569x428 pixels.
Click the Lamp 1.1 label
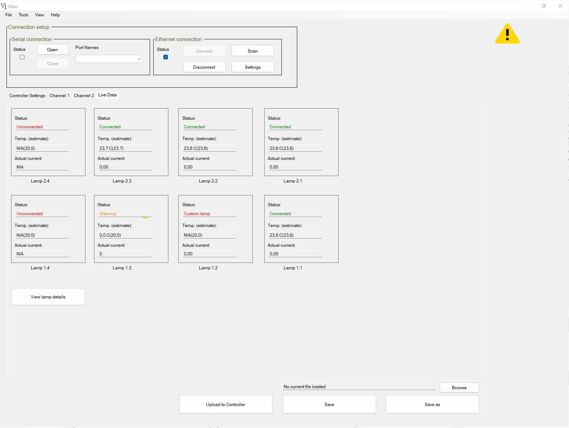pyautogui.click(x=293, y=268)
